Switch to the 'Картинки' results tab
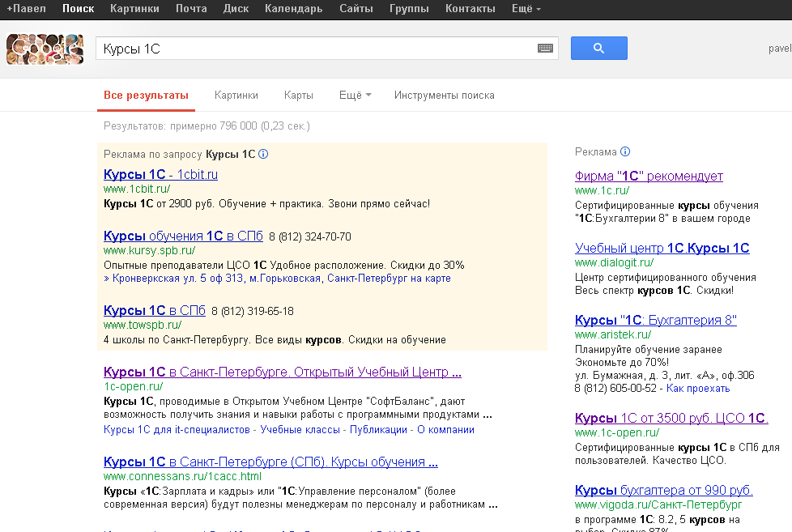Screen dimensions: 792x532 click(x=236, y=95)
